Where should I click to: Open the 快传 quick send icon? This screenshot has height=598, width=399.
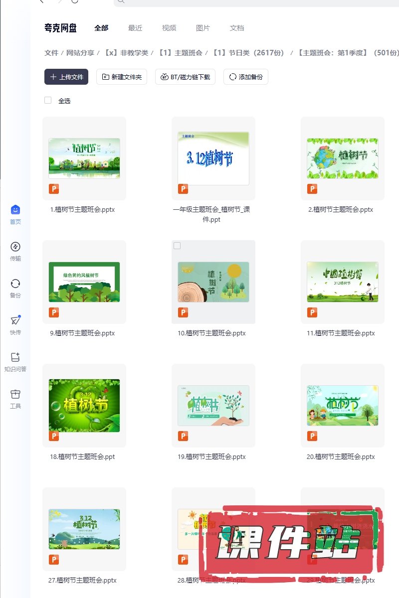[15, 321]
